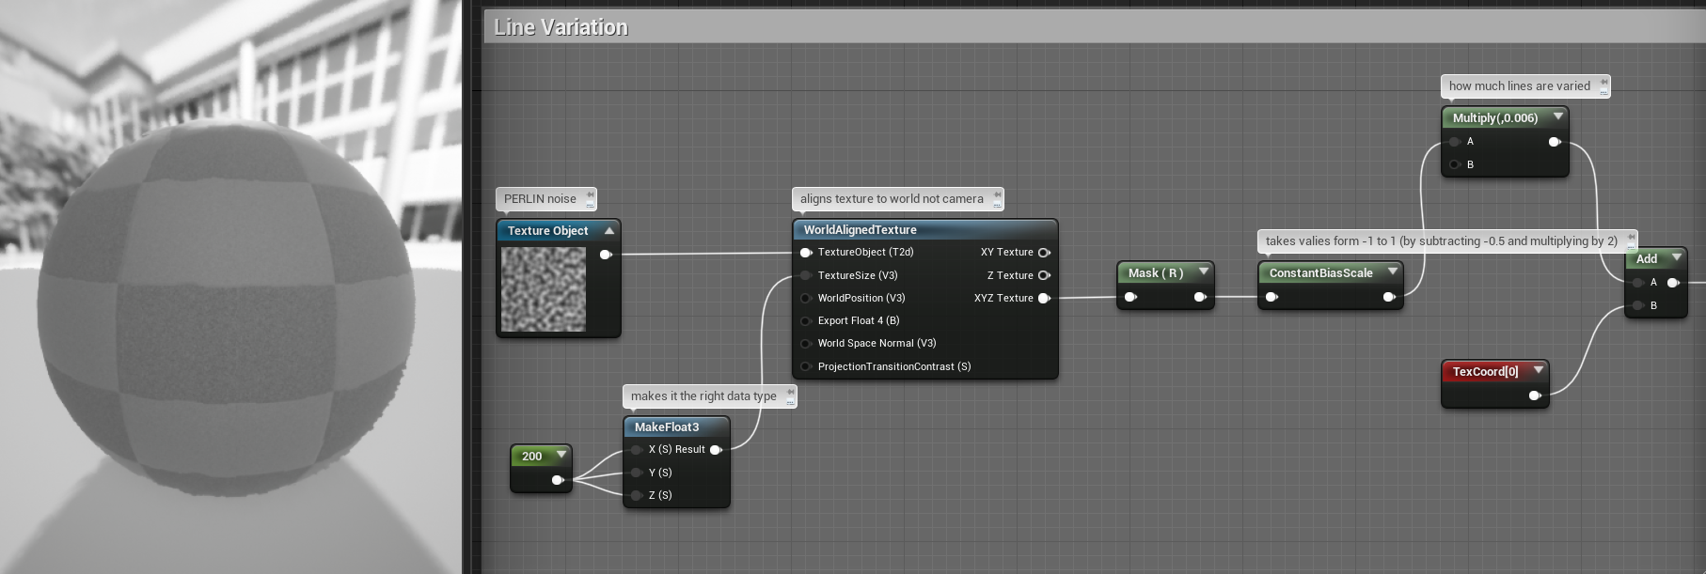Select the MakeFloat3 Result output pin
1706x574 pixels.
(716, 450)
